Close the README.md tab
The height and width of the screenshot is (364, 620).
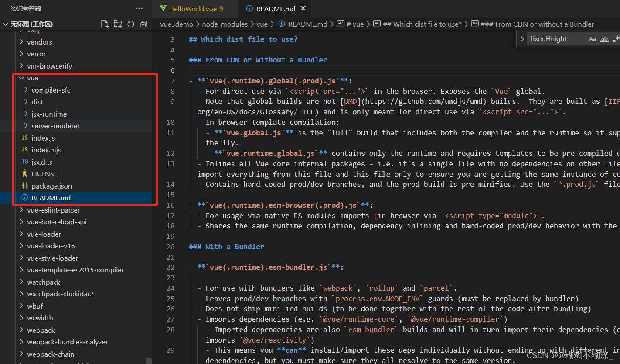303,8
